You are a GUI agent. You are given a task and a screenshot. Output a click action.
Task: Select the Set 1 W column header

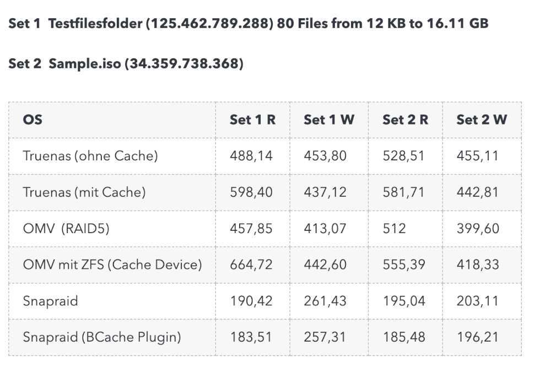[x=329, y=120]
